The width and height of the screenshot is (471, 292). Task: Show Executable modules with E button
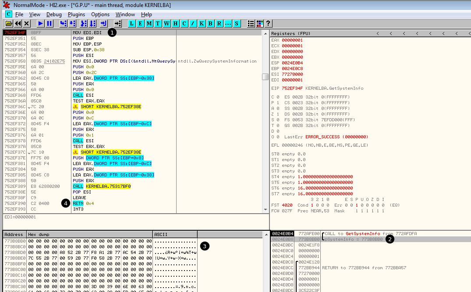coord(140,23)
